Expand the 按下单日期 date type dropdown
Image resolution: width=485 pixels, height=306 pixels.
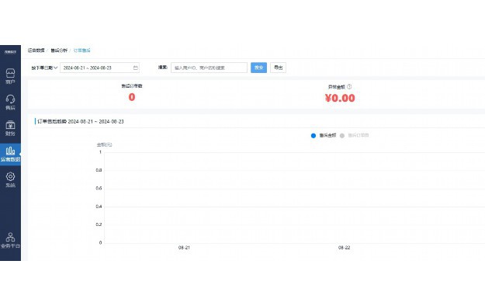point(44,68)
